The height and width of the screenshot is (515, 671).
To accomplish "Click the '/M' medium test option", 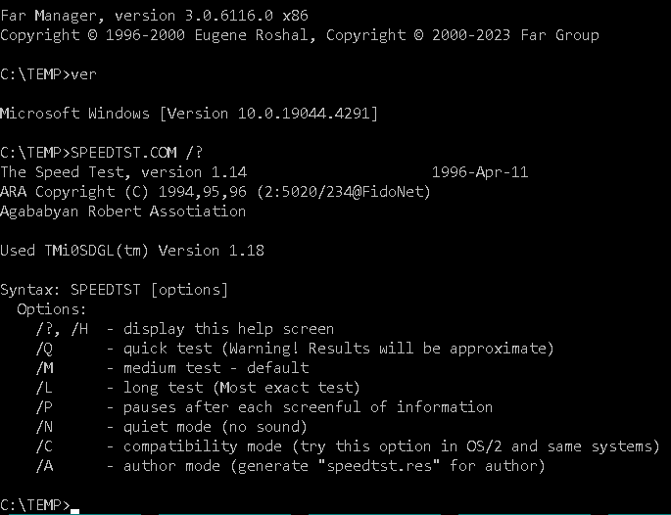I will coord(172,368).
